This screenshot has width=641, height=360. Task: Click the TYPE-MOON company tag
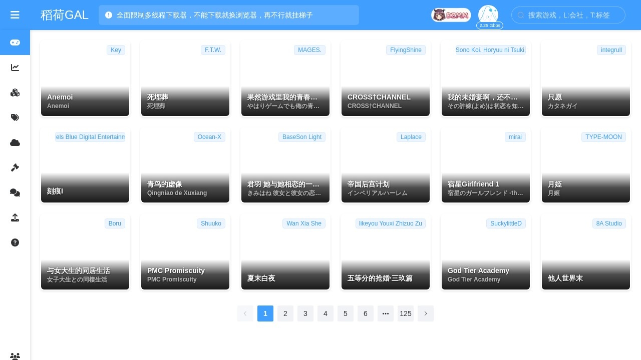coord(603,137)
